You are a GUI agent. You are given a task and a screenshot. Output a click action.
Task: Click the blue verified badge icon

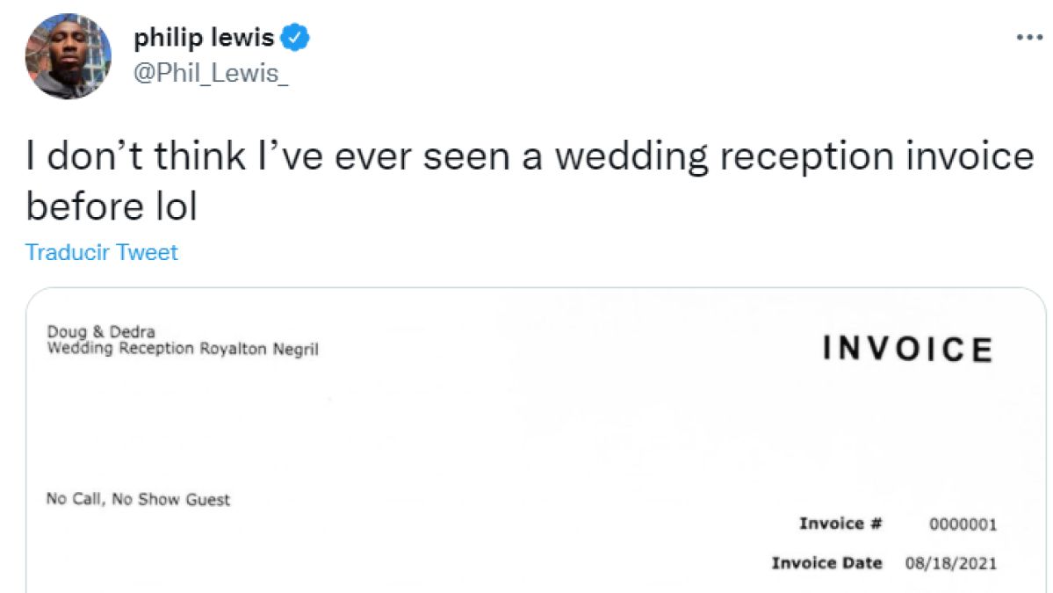coord(297,39)
